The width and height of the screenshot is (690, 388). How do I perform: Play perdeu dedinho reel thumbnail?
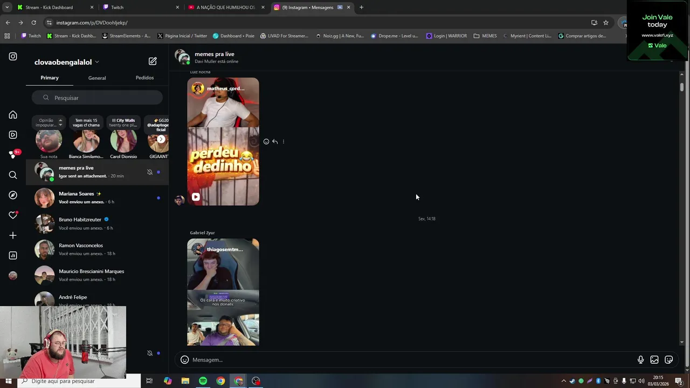tap(223, 142)
